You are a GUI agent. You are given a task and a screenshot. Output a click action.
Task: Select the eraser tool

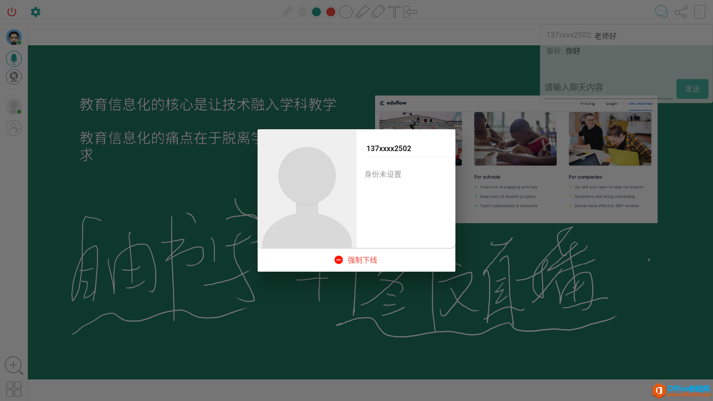(x=378, y=11)
